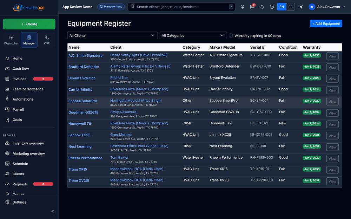Open client Rachel Kim

pyautogui.click(x=119, y=77)
